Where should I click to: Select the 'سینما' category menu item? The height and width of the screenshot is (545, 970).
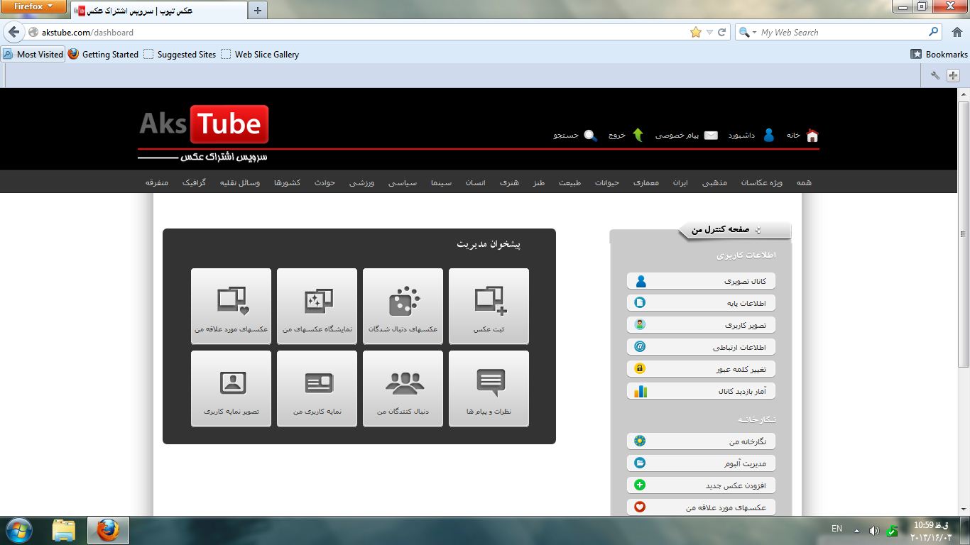(x=441, y=182)
